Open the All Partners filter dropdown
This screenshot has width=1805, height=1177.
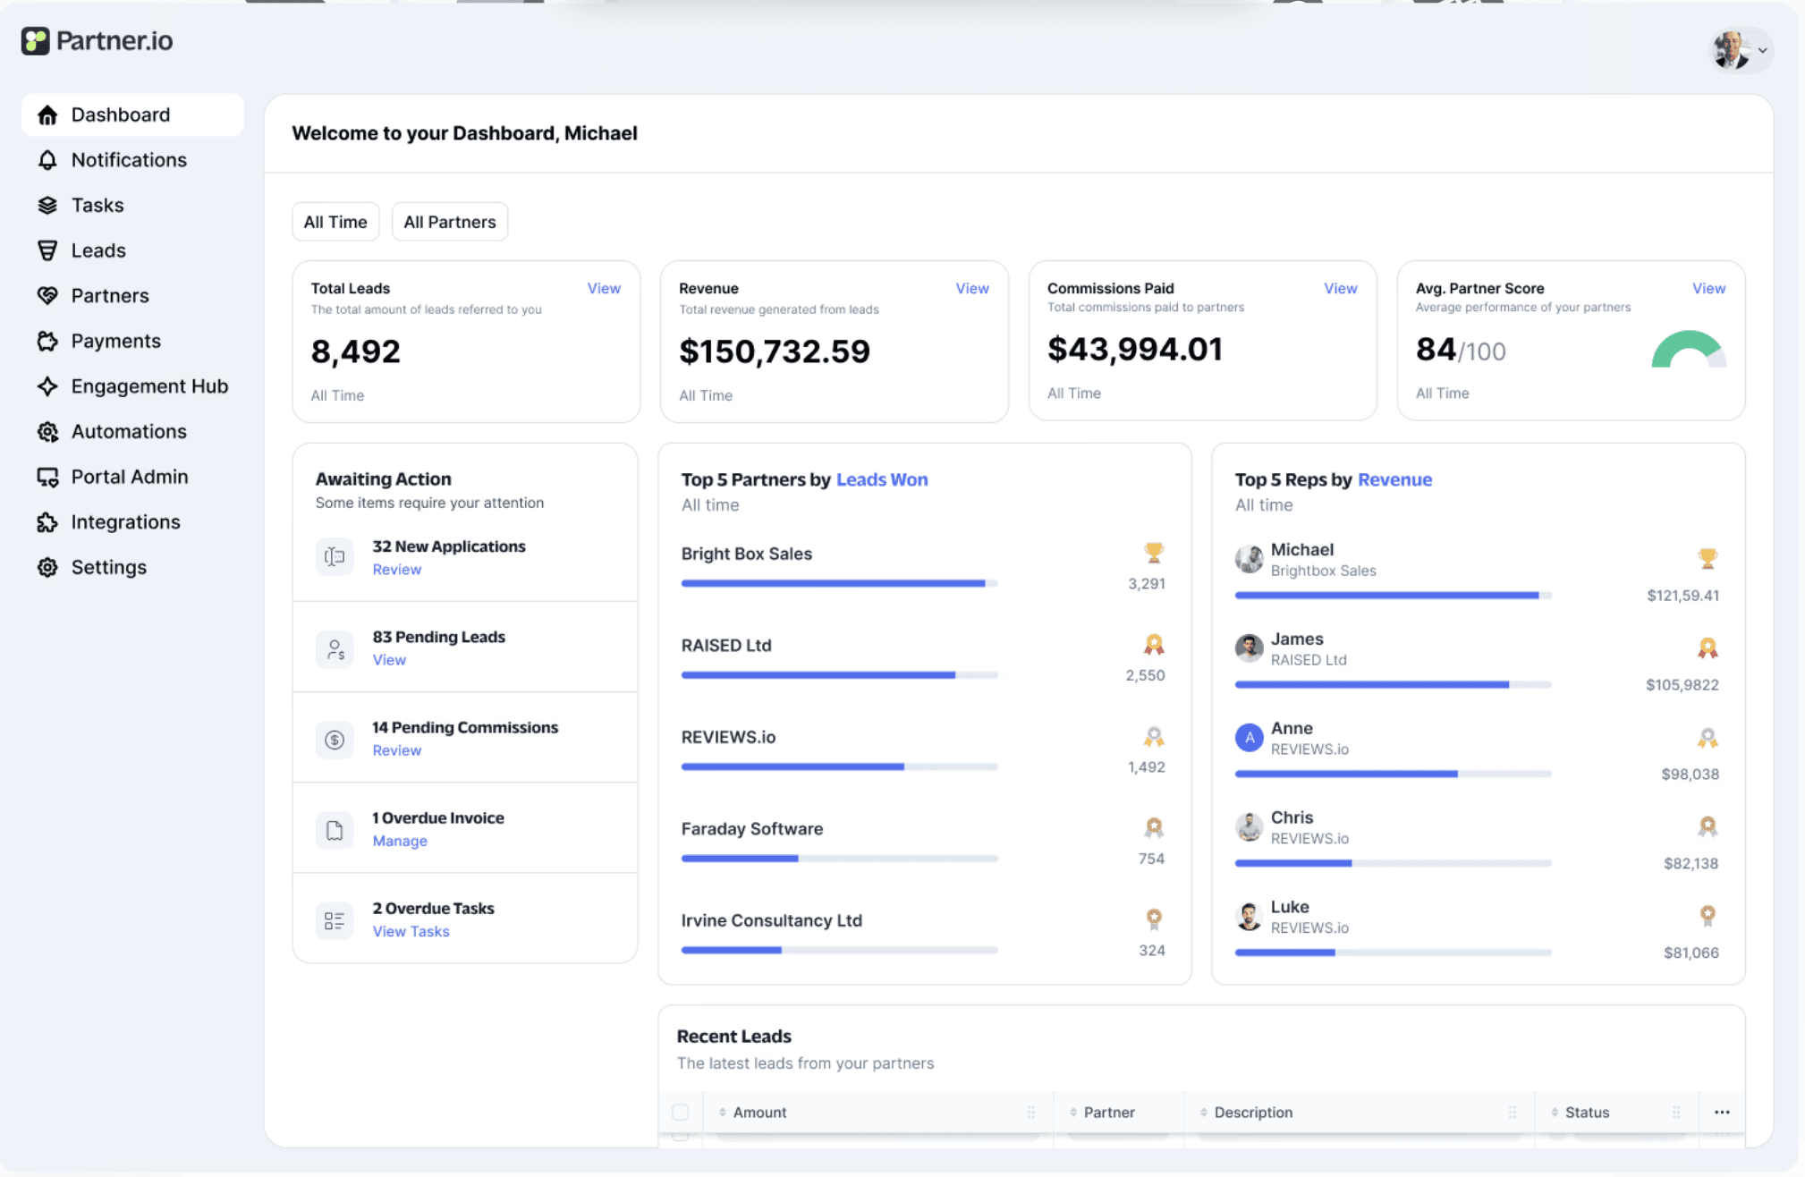tap(449, 222)
